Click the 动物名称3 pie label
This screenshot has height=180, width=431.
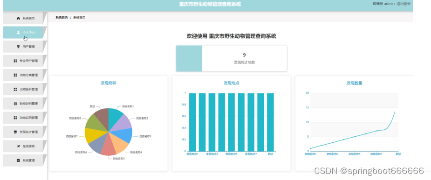145,136
